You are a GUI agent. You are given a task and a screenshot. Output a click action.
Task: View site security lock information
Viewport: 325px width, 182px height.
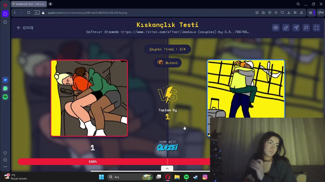[x=43, y=13]
